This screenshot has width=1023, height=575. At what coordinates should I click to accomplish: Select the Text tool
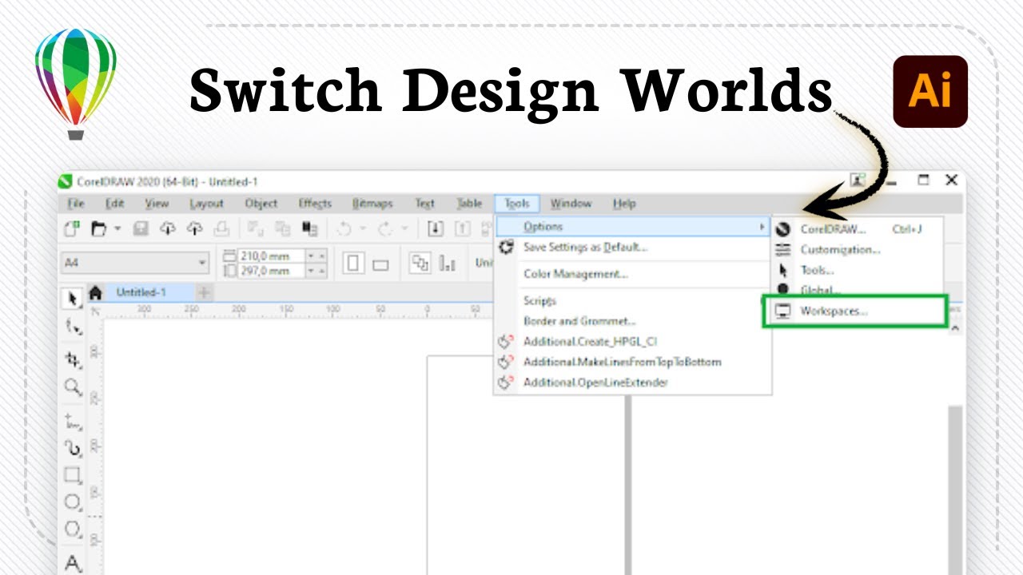coord(73,563)
